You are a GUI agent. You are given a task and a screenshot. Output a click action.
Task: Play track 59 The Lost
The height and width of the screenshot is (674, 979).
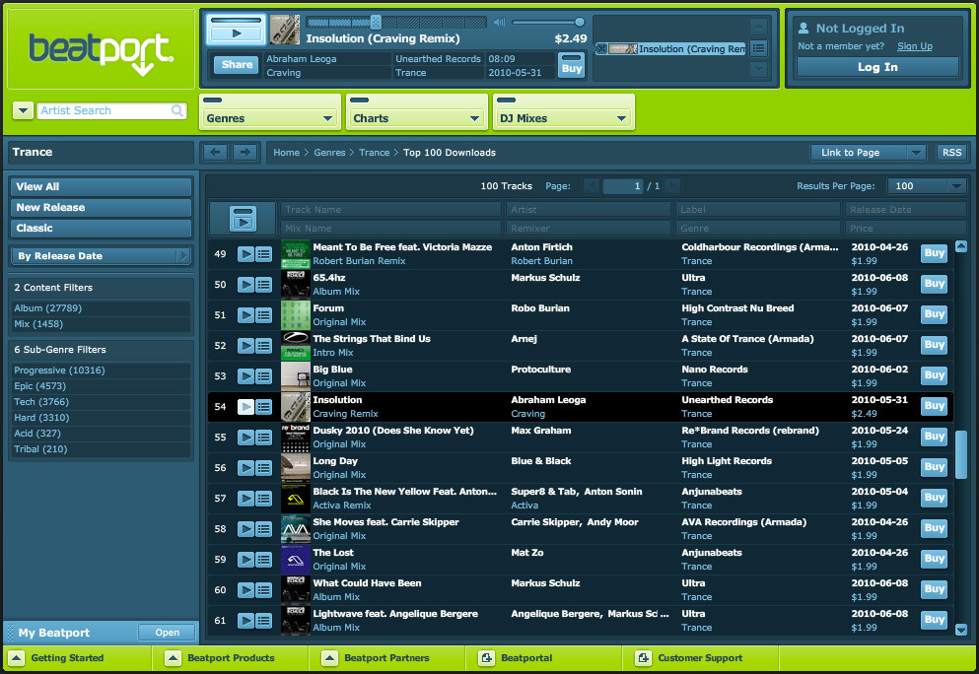point(246,560)
